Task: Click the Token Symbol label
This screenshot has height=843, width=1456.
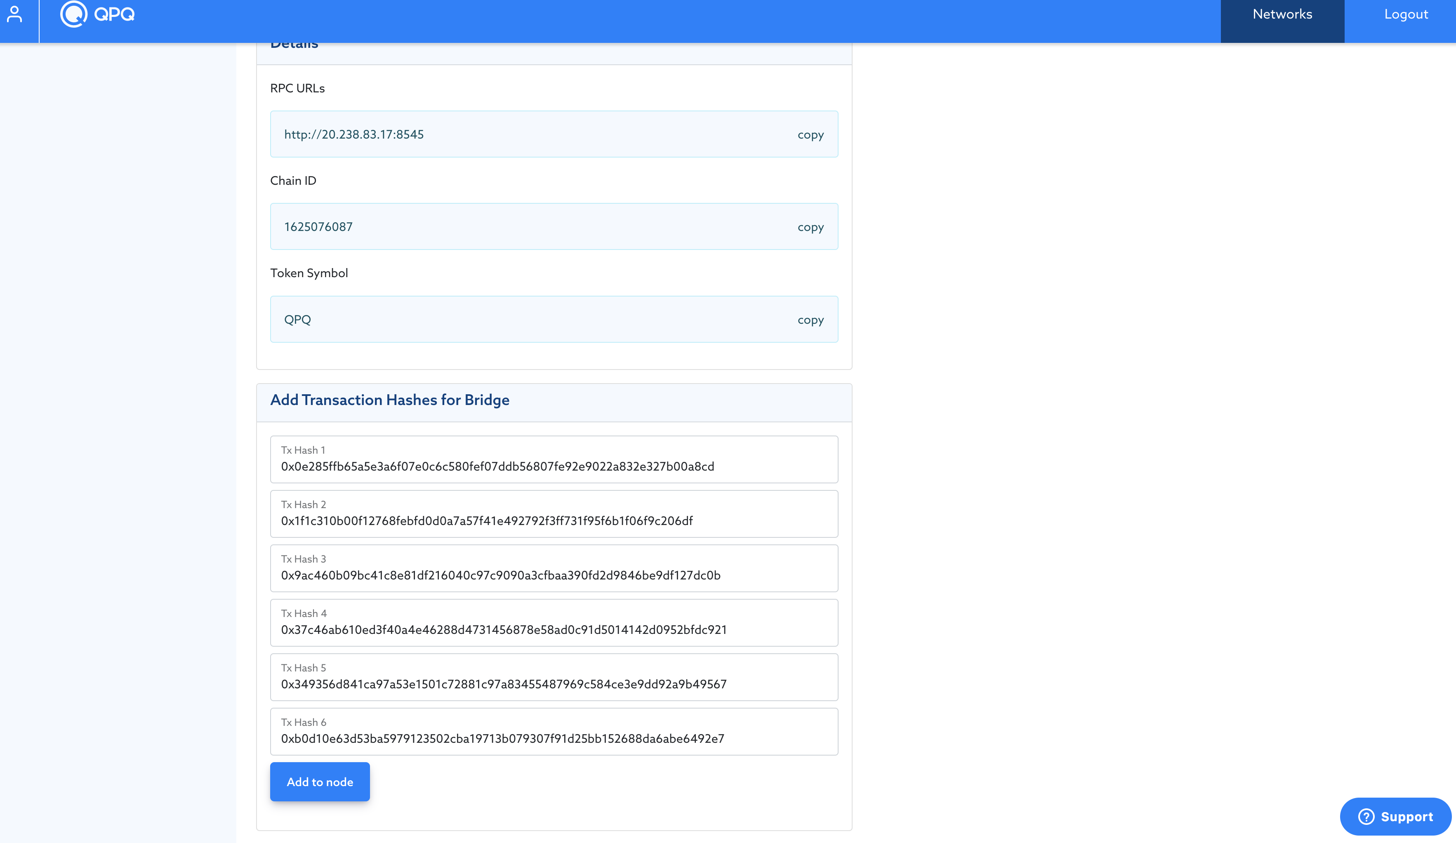Action: click(x=309, y=273)
